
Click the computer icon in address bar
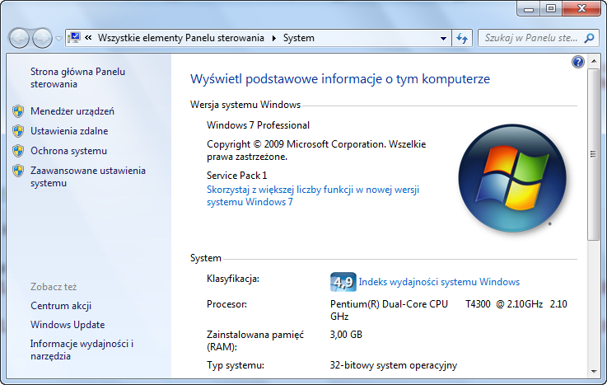[74, 38]
